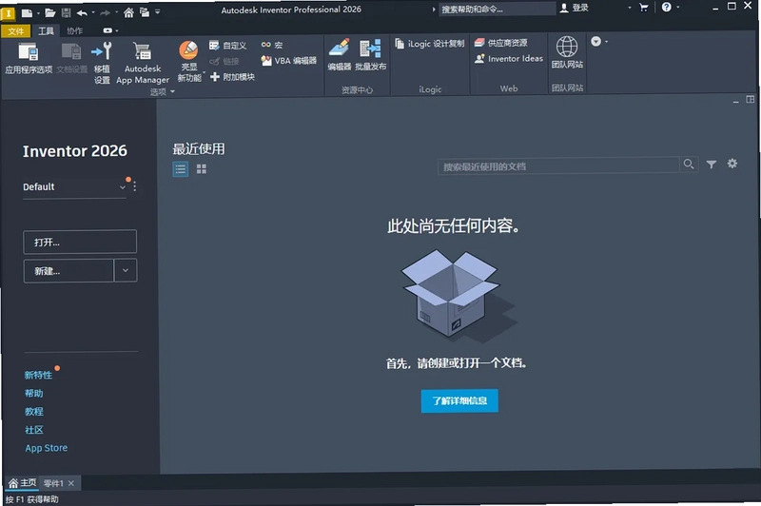Close the 零件1 document tab

(71, 483)
